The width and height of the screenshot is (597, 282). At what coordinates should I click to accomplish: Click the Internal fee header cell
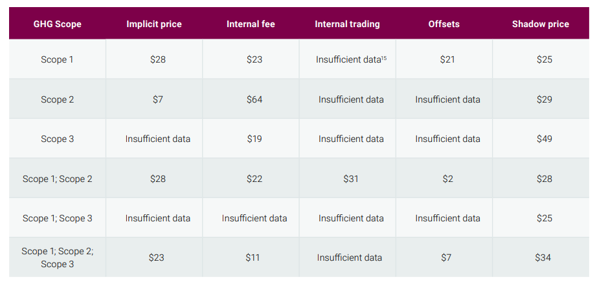click(x=251, y=25)
